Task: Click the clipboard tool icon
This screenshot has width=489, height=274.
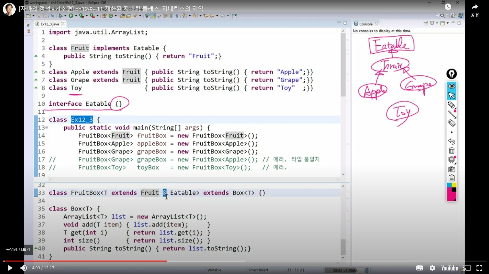Action: [x=452, y=178]
